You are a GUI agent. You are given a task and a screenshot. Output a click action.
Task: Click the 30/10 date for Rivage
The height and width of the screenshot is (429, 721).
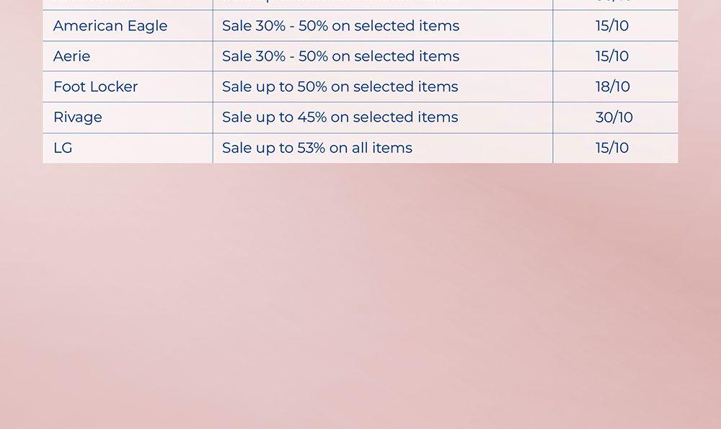pyautogui.click(x=614, y=117)
